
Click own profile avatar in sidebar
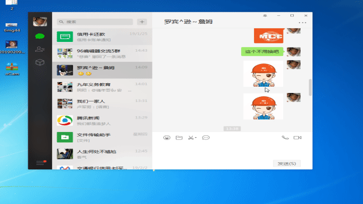pos(40,22)
